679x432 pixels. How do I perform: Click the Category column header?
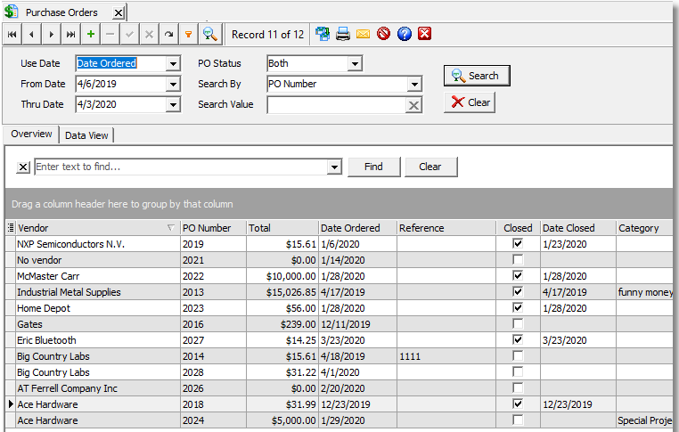(644, 228)
